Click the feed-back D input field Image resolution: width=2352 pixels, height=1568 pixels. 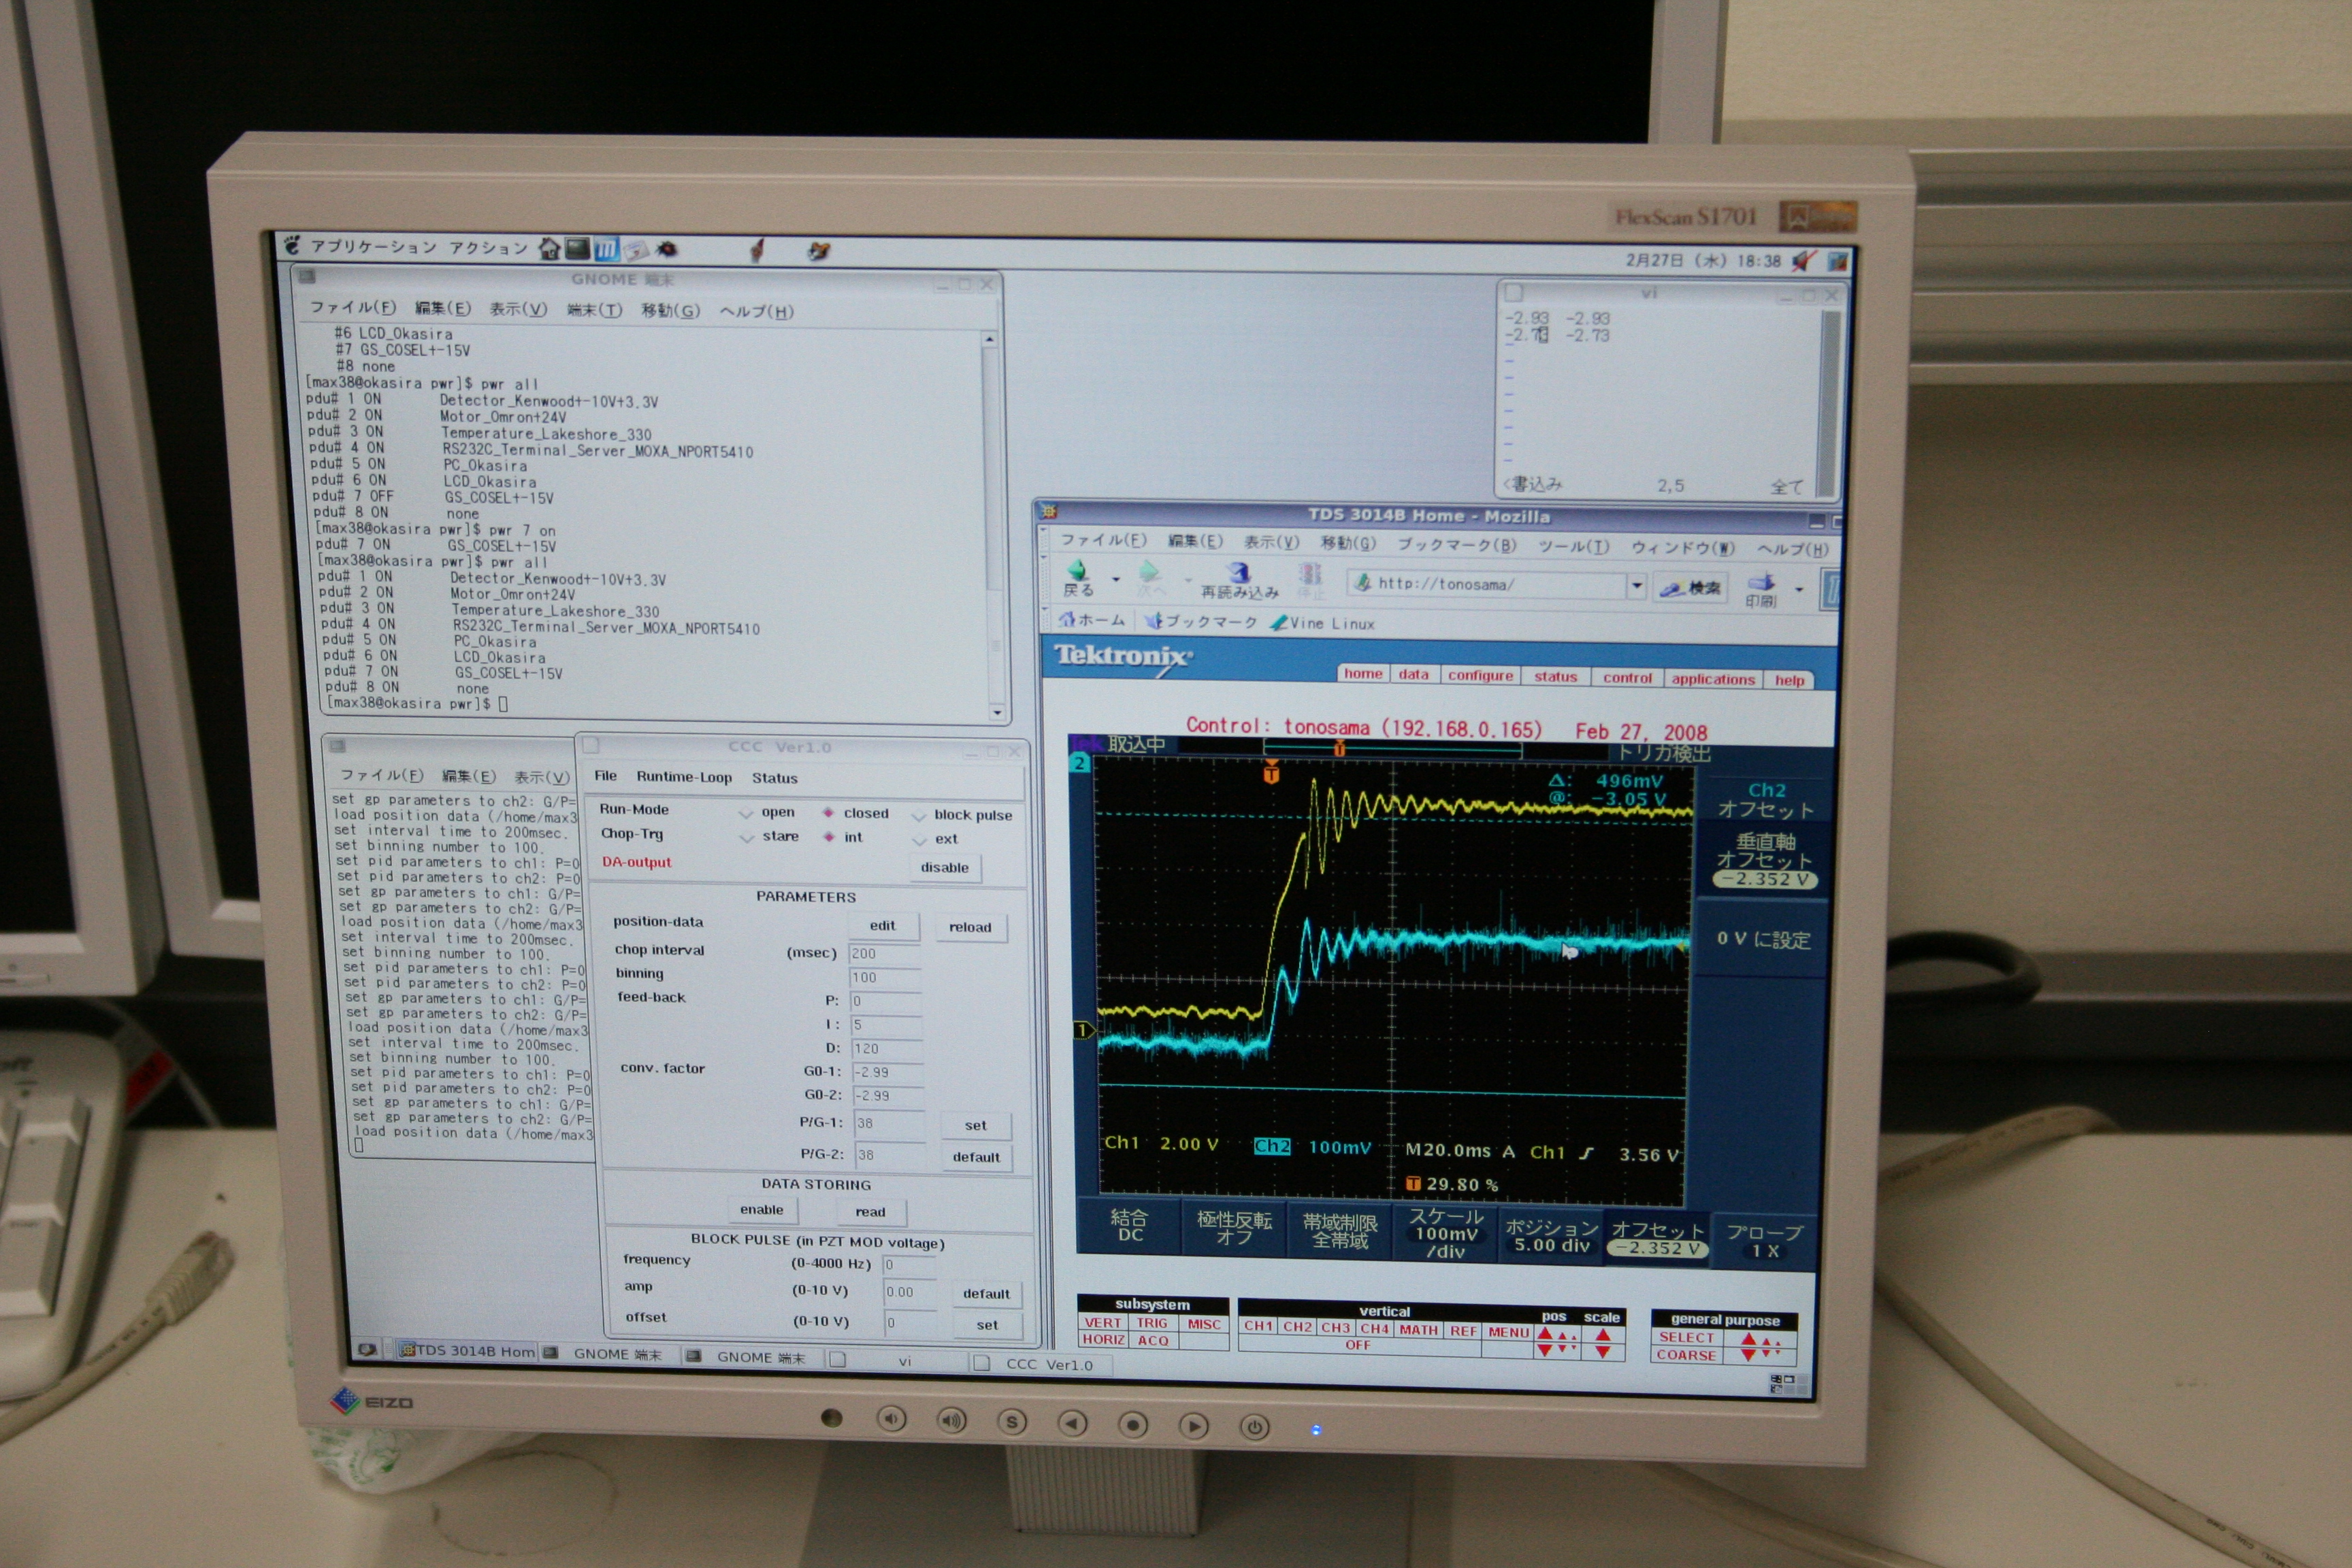tap(888, 1048)
